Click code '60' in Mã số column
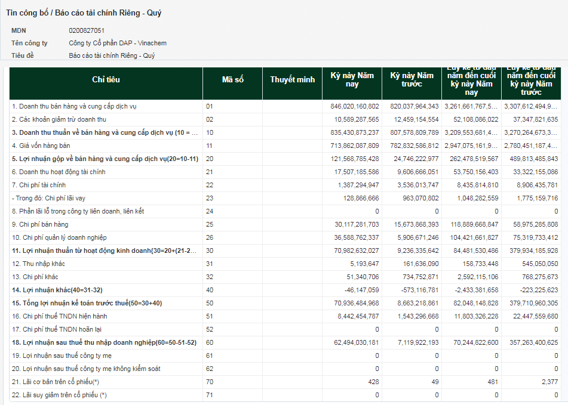 click(210, 342)
